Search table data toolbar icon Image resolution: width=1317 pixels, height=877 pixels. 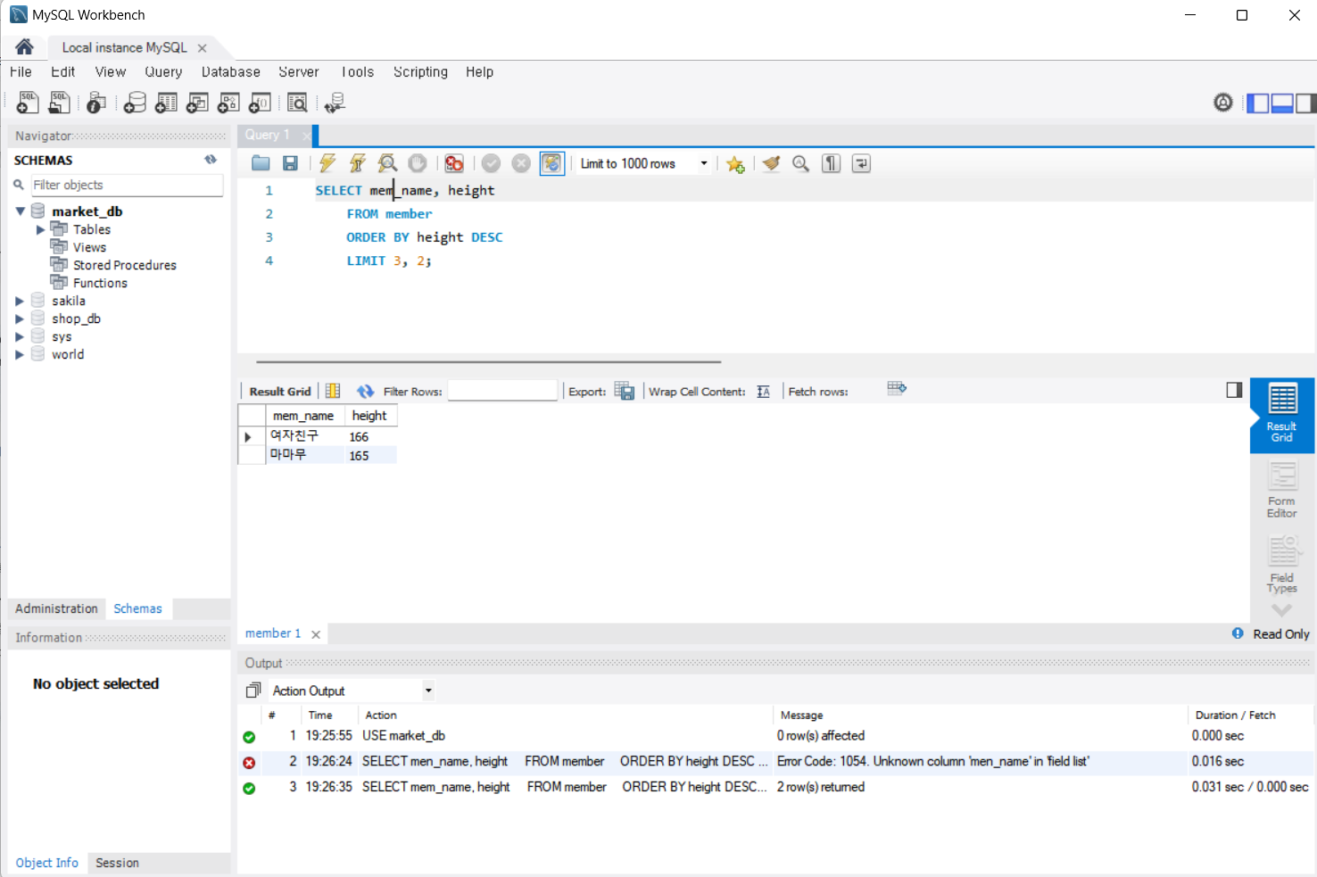pyautogui.click(x=297, y=103)
